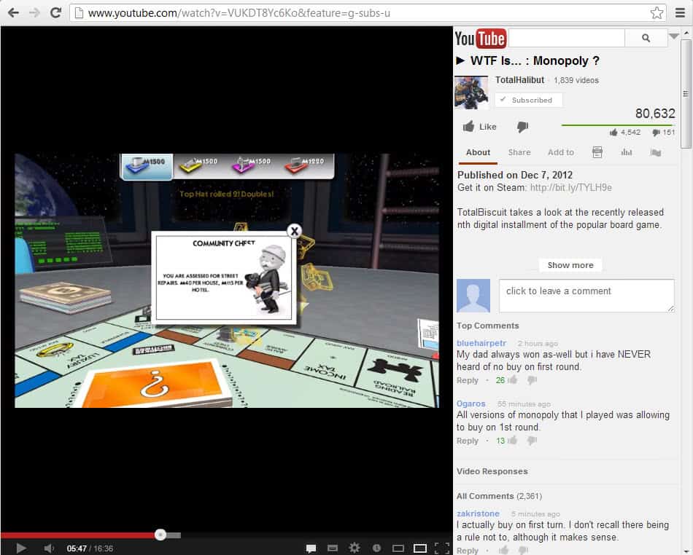This screenshot has height=555, width=693.
Task: Enter fullscreen mode
Action: [x=442, y=548]
